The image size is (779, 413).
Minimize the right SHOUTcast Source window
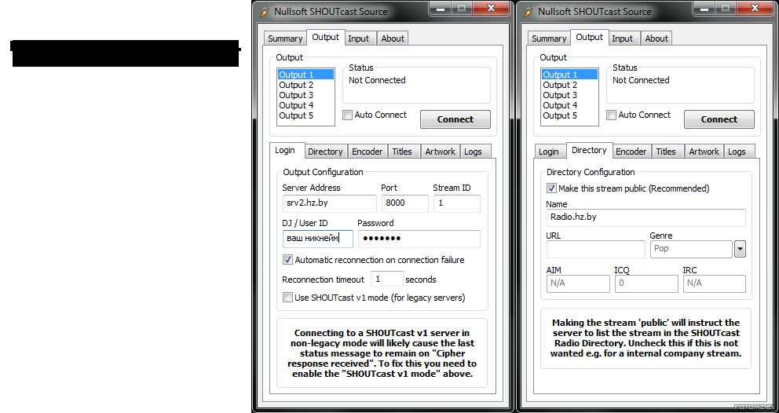pos(704,8)
